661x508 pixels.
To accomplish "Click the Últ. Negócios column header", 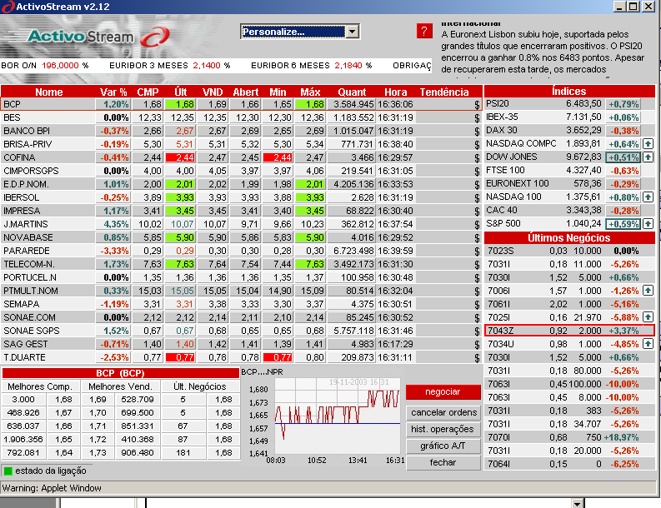I will 200,386.
